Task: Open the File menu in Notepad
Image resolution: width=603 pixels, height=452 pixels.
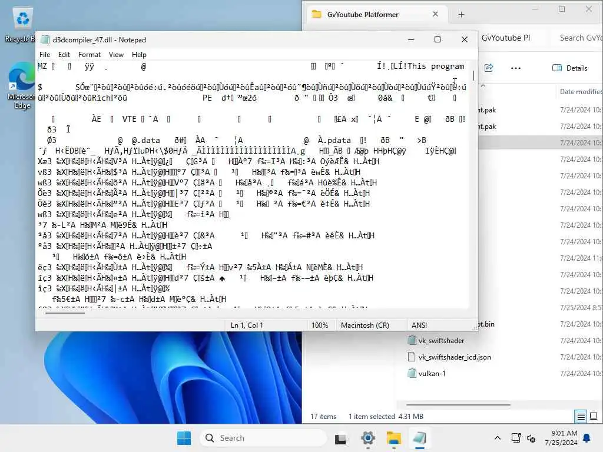Action: pos(45,55)
